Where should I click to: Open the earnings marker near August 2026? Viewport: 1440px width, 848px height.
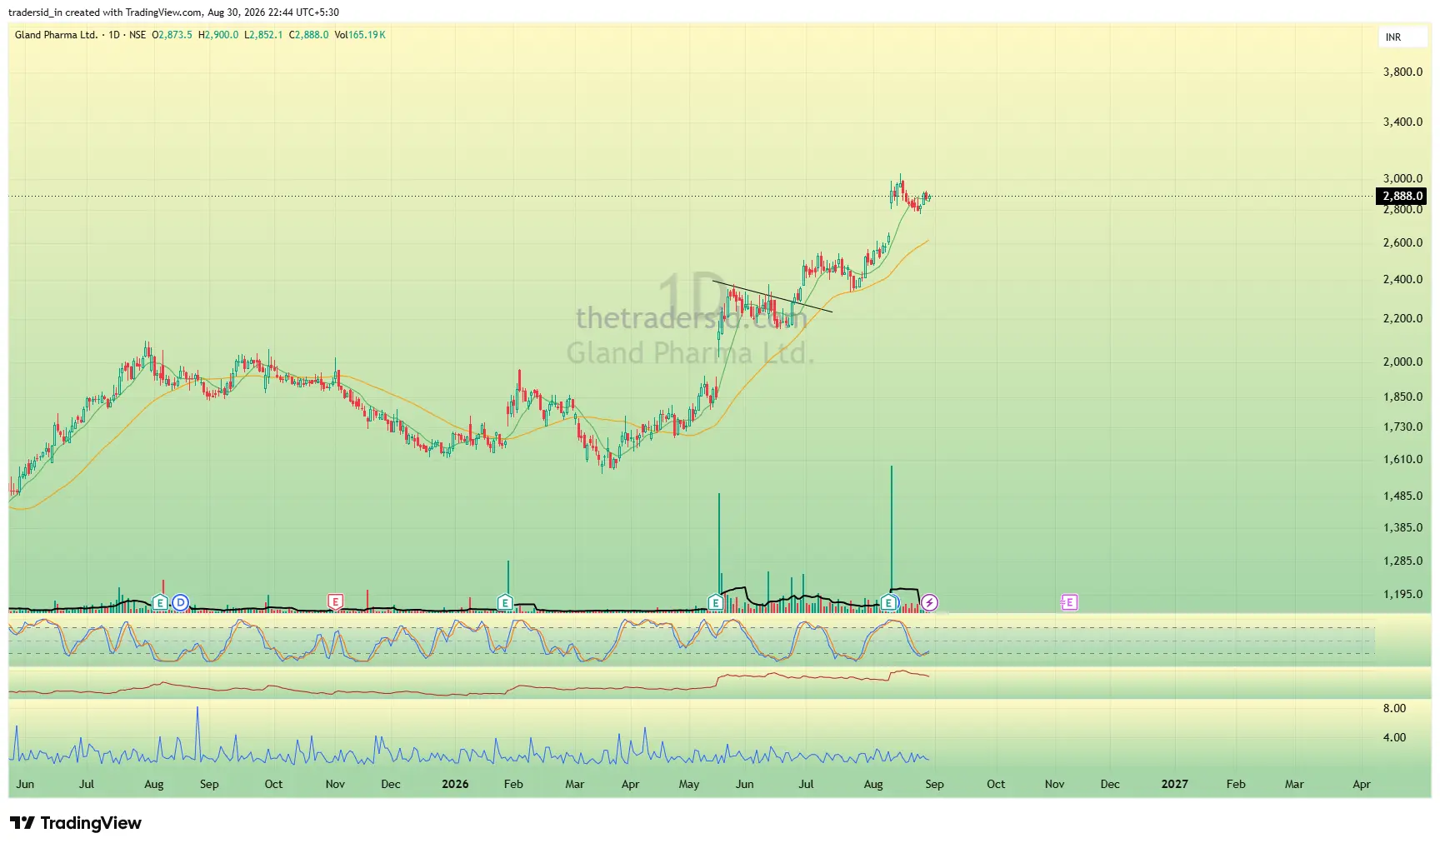889,602
